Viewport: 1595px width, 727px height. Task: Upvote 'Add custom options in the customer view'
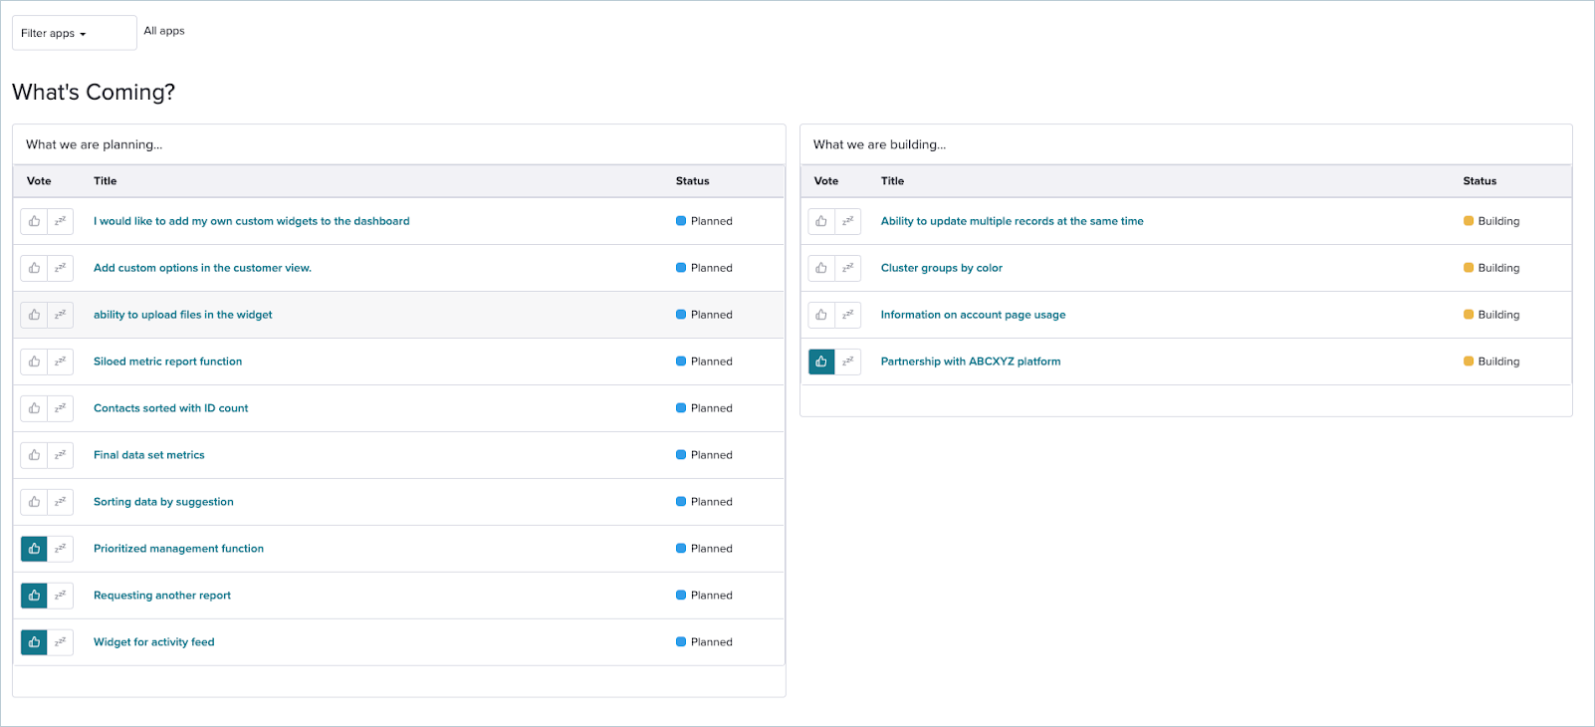click(x=34, y=268)
